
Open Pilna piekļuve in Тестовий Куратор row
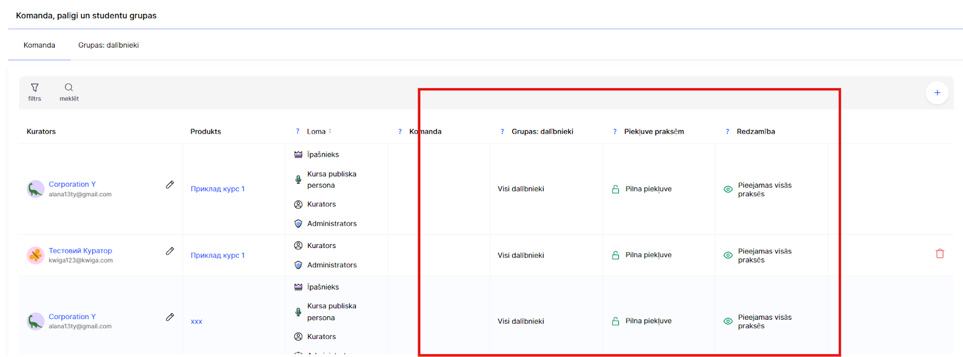(648, 255)
